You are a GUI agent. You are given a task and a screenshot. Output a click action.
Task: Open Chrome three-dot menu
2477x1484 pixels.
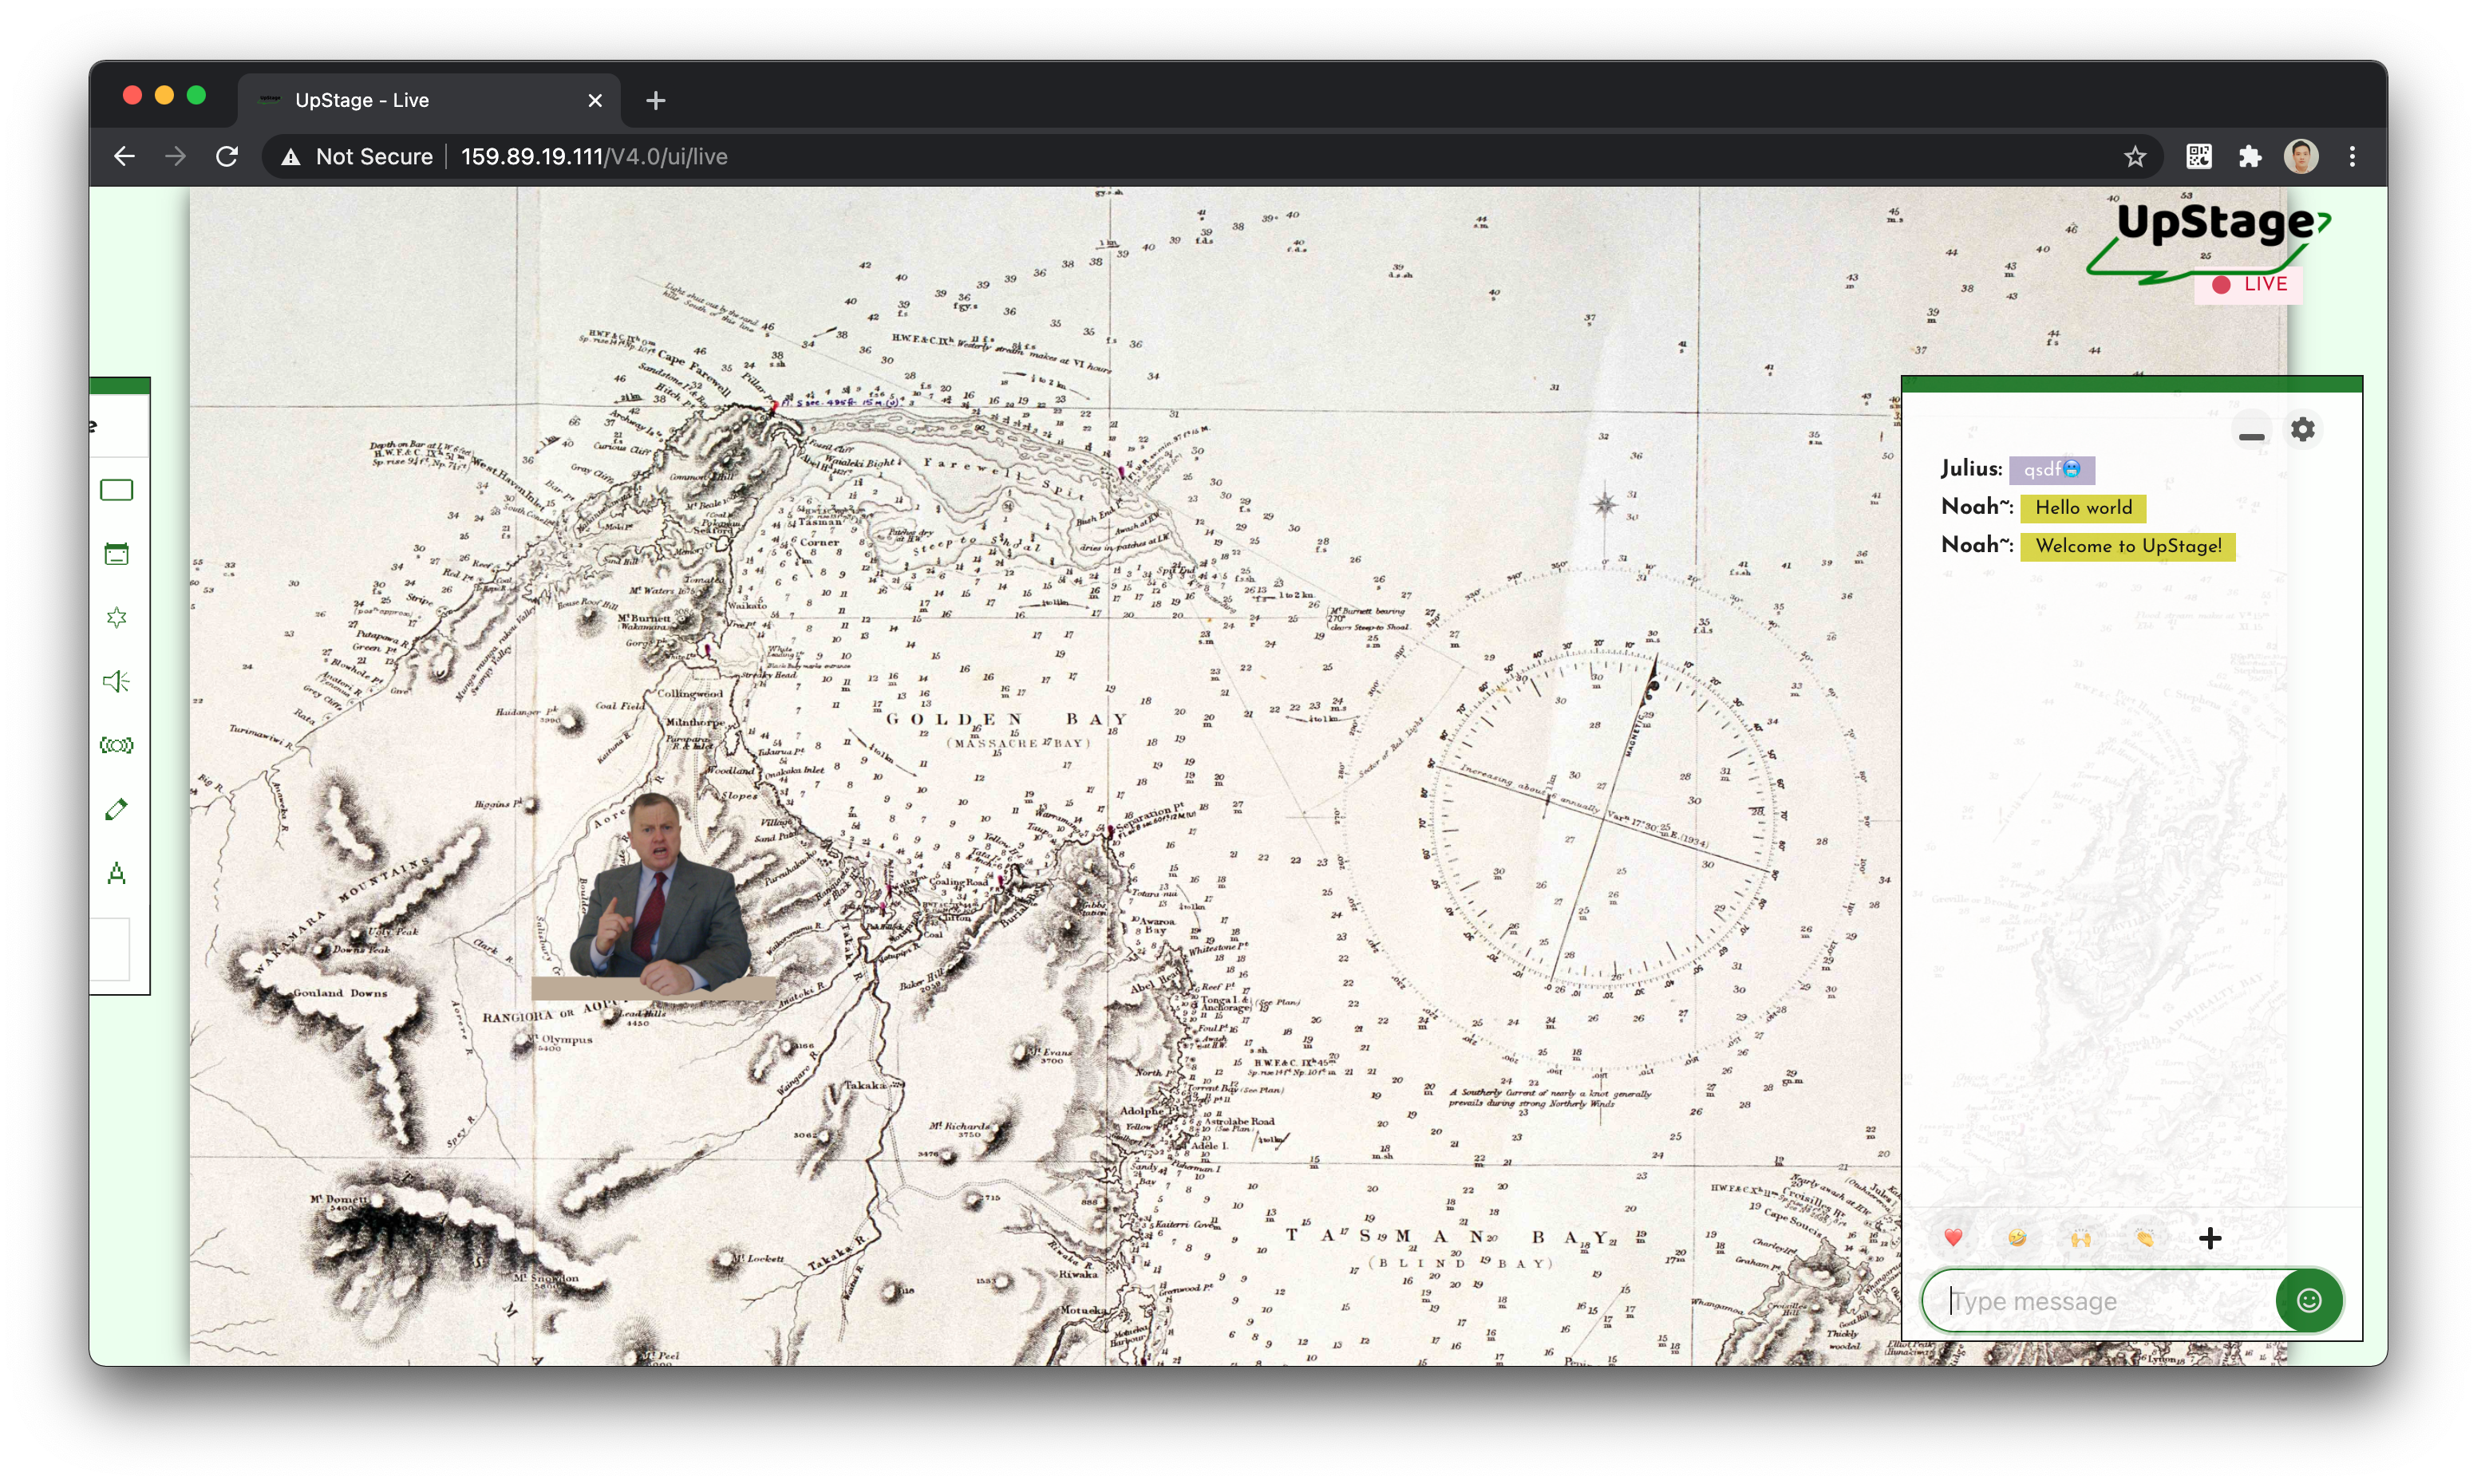click(2352, 156)
